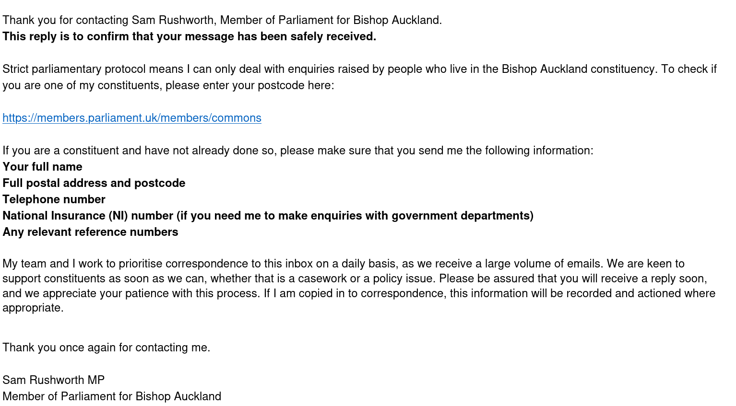Viewport: 736px width, 406px height.
Task: Click the bold 'Telephone number' line
Action: (54, 199)
